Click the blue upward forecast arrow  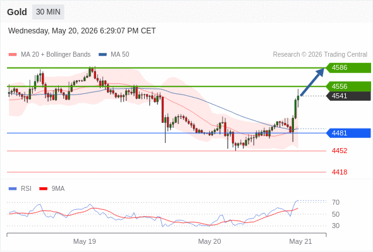312,82
